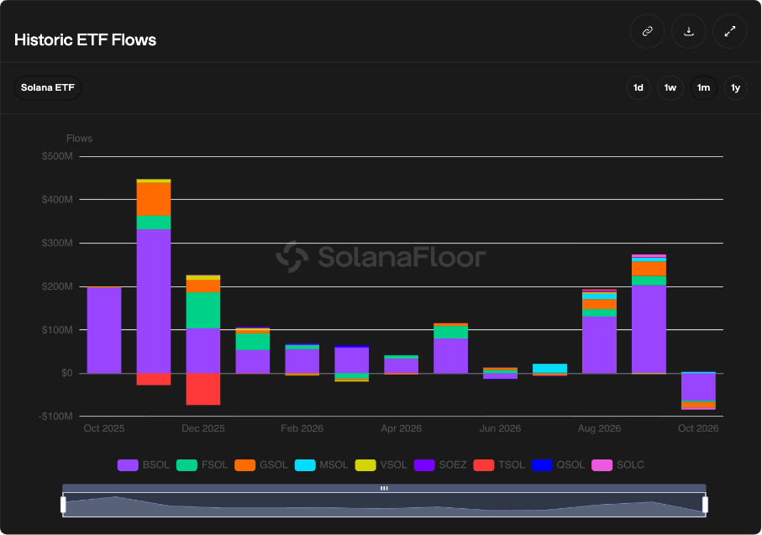Grab the right range slider handle
The width and height of the screenshot is (762, 535).
705,505
